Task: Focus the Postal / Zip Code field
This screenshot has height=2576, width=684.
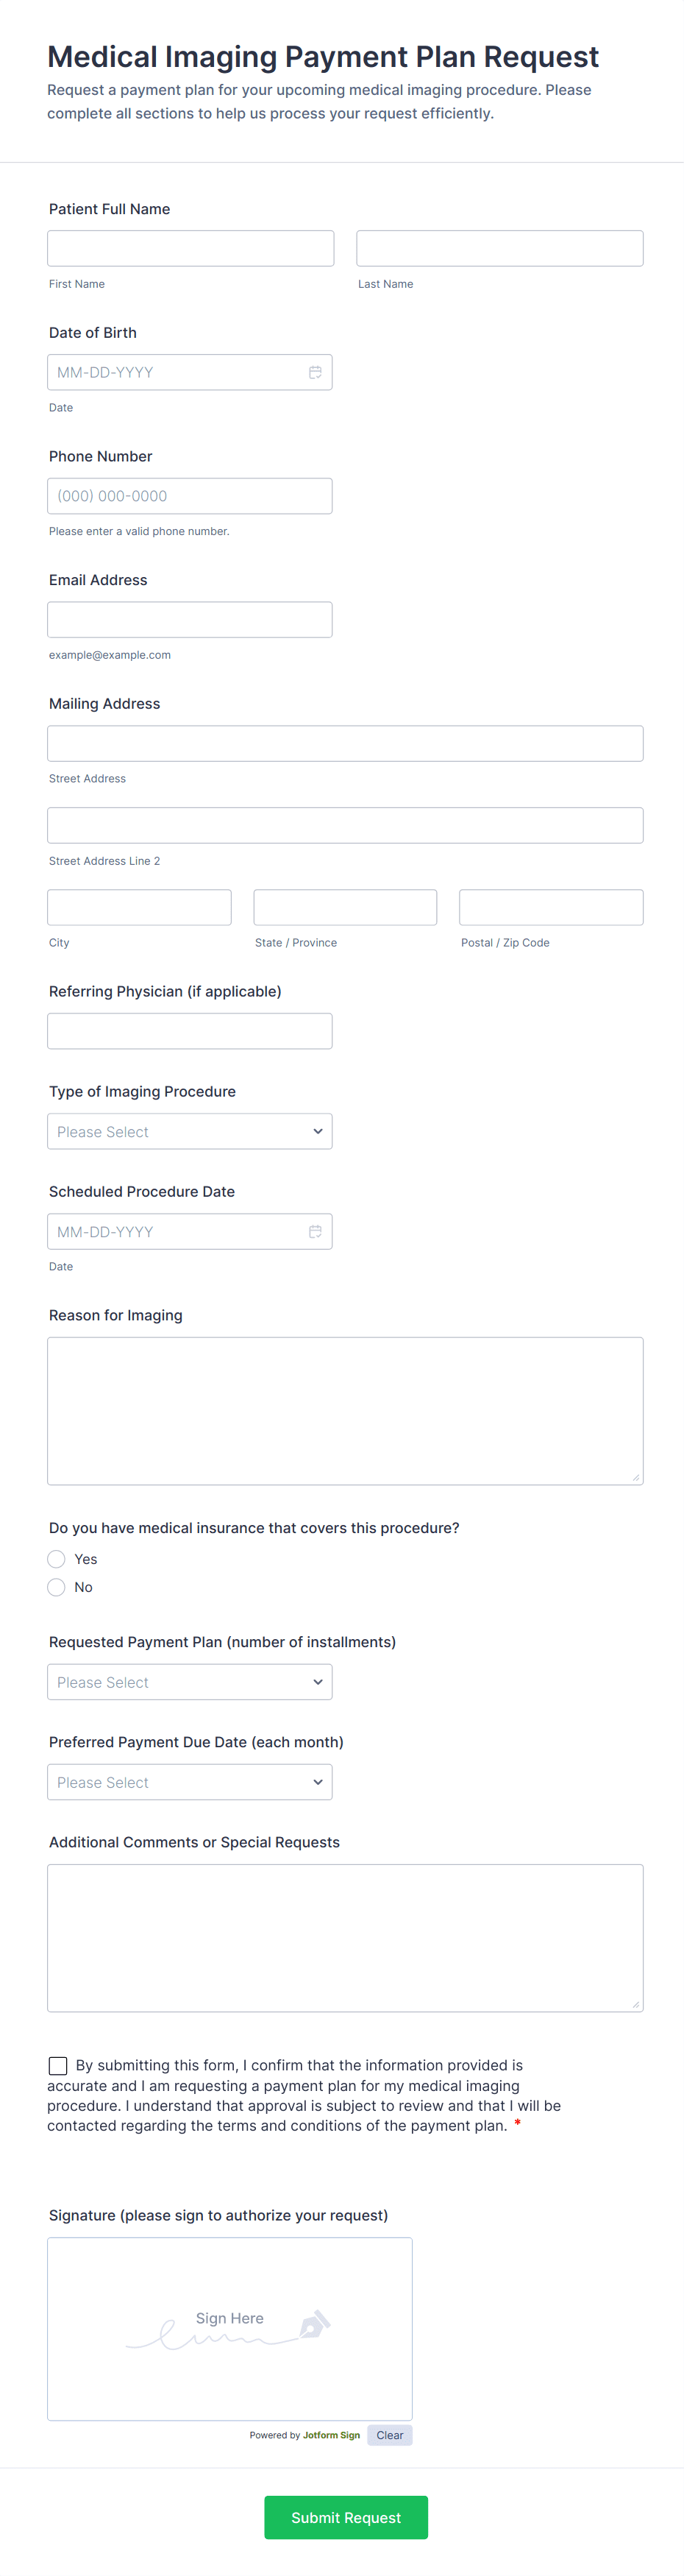Action: pos(550,907)
